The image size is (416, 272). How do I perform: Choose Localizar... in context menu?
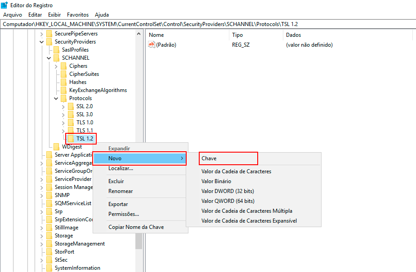point(121,168)
